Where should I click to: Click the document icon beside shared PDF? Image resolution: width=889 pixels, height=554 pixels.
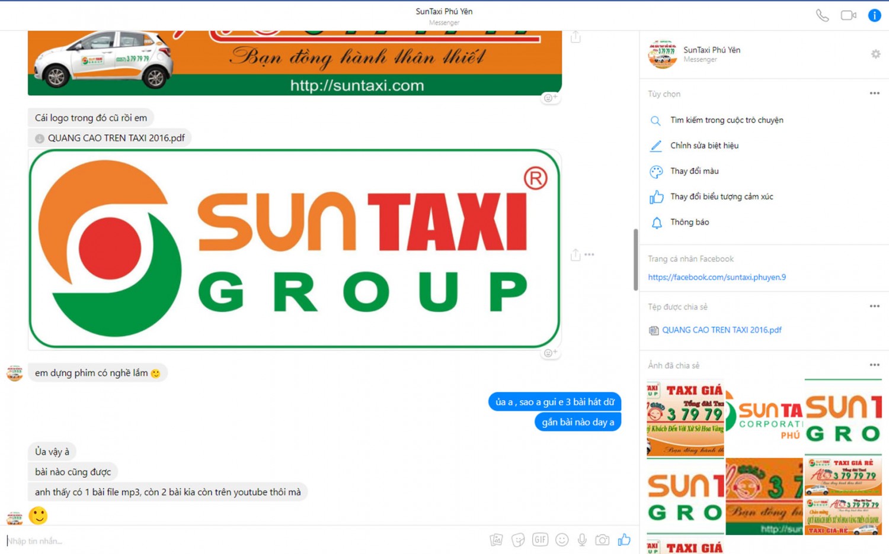(x=654, y=330)
